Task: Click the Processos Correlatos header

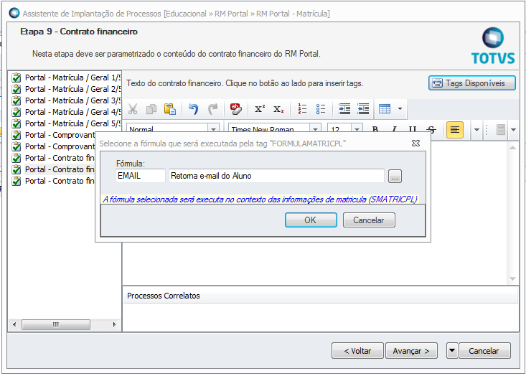Action: click(x=320, y=296)
